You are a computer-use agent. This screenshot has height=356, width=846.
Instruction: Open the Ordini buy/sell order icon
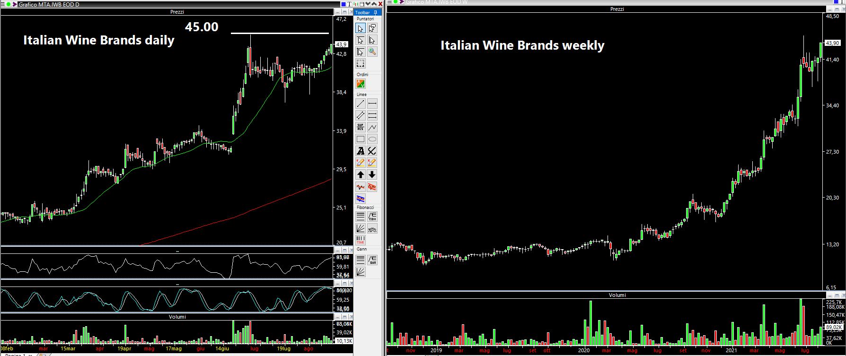coord(361,84)
